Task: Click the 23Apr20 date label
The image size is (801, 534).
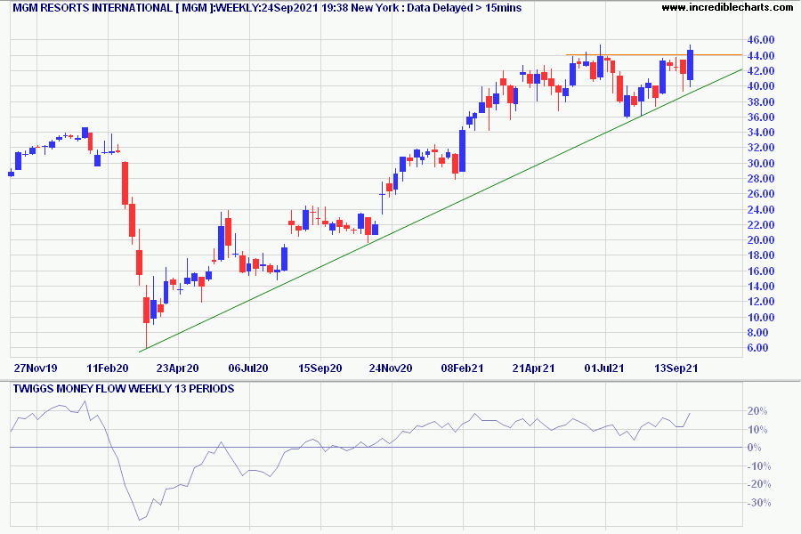Action: (x=178, y=368)
